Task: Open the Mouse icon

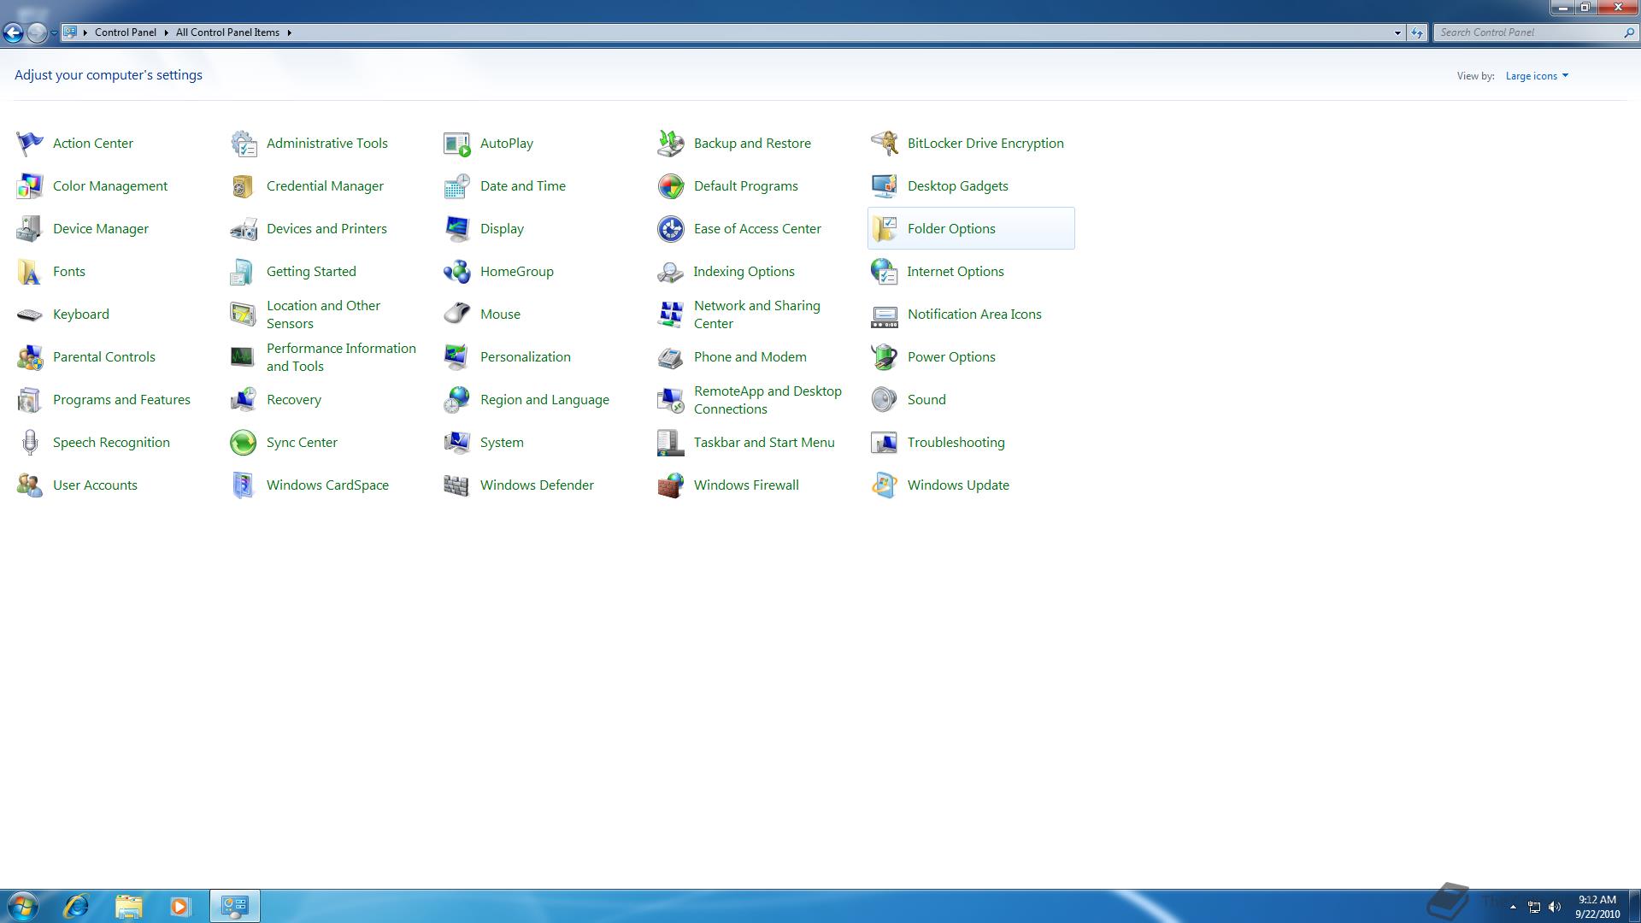Action: click(x=457, y=314)
